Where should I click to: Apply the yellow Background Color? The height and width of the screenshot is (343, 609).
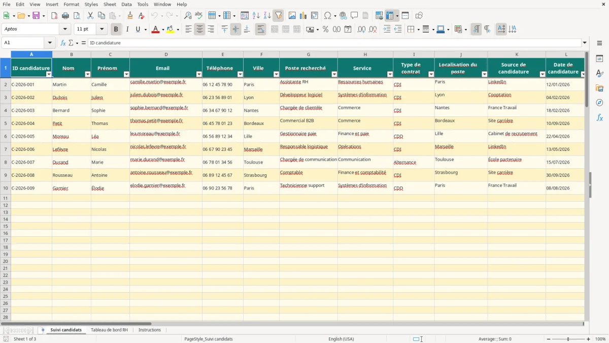(x=171, y=29)
